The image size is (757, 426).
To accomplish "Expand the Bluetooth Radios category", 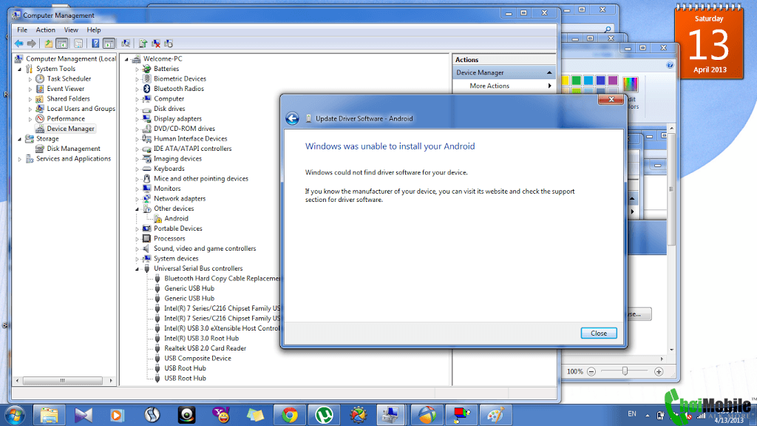I will [138, 89].
